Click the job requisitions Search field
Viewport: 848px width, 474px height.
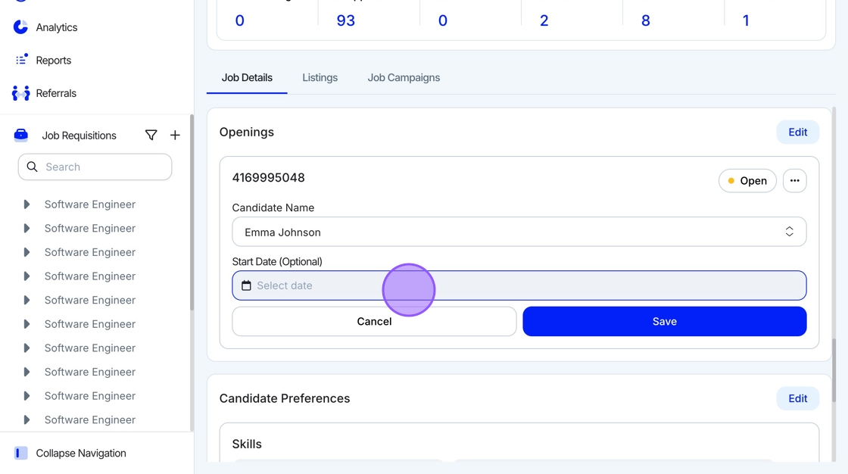[95, 167]
